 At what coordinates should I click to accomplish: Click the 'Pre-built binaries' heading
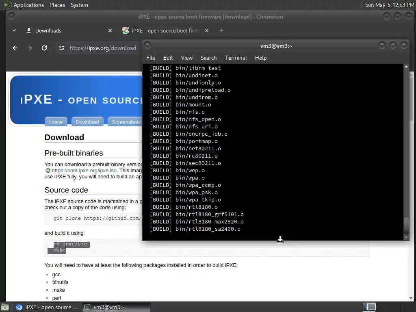point(74,153)
